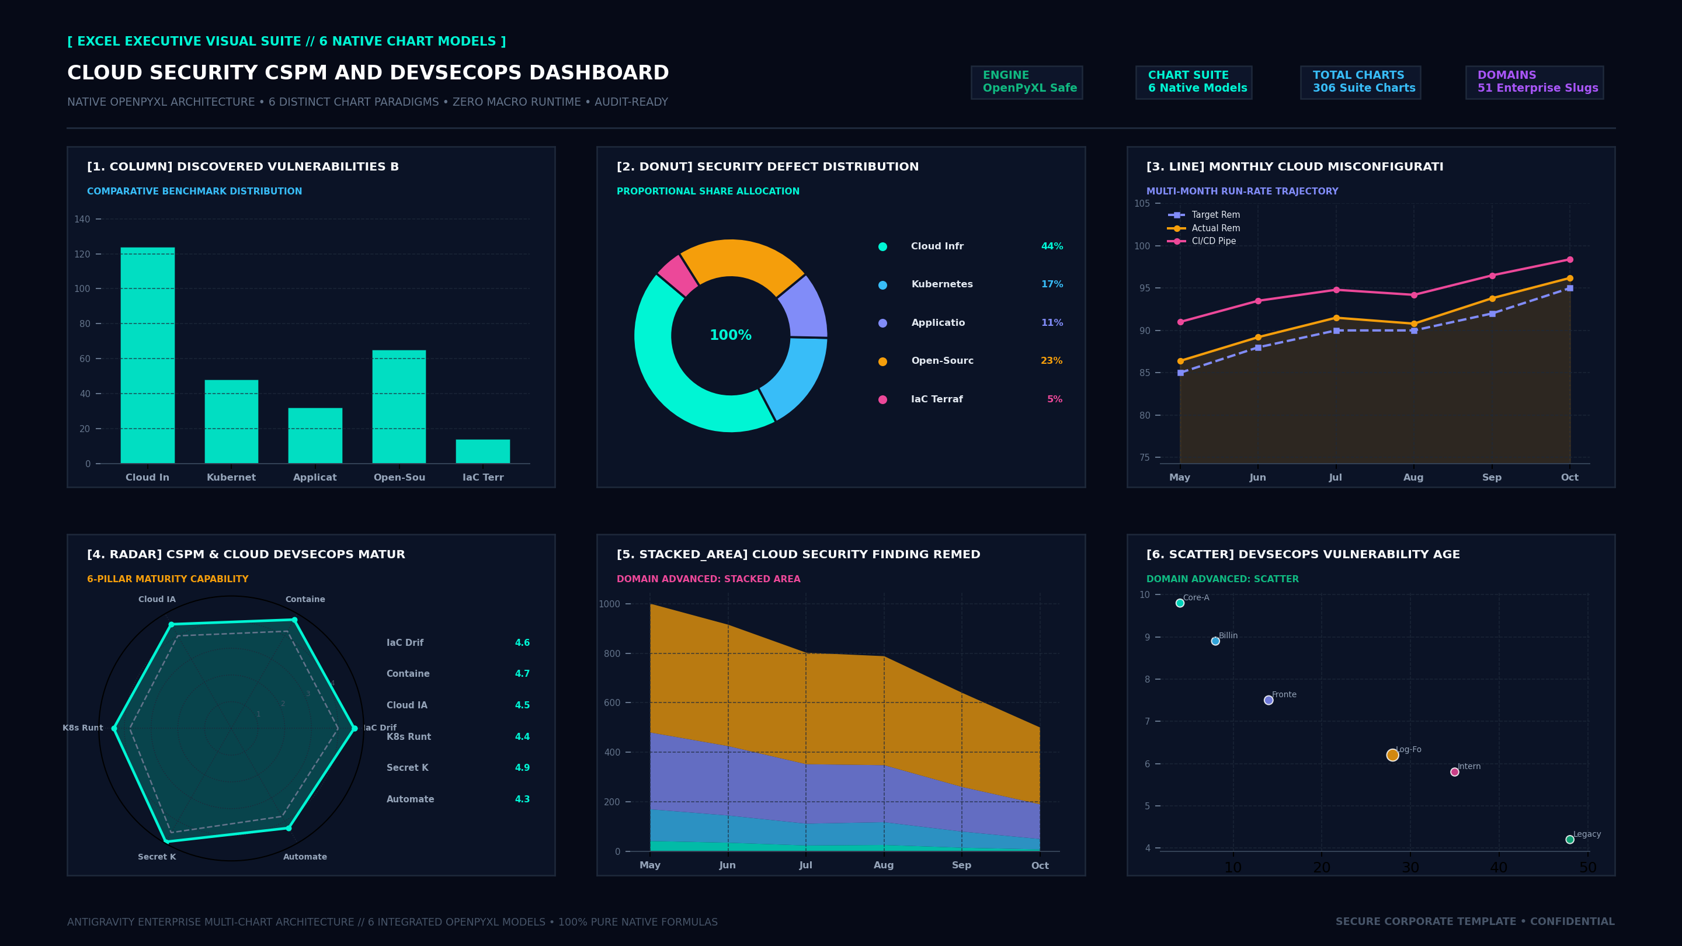
Task: Click the IaC Terr bar in column chart
Action: 482,451
